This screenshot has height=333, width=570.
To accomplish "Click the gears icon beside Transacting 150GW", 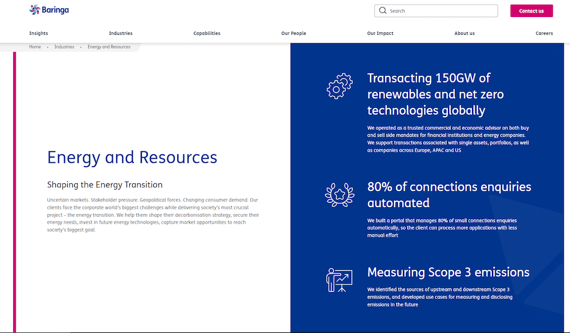I will point(340,86).
